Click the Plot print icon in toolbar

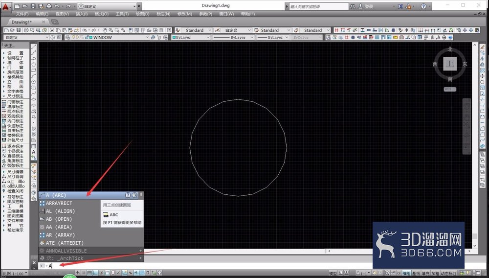[x=26, y=30]
